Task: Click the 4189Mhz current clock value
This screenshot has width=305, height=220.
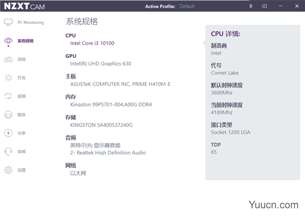Action: pos(222,113)
